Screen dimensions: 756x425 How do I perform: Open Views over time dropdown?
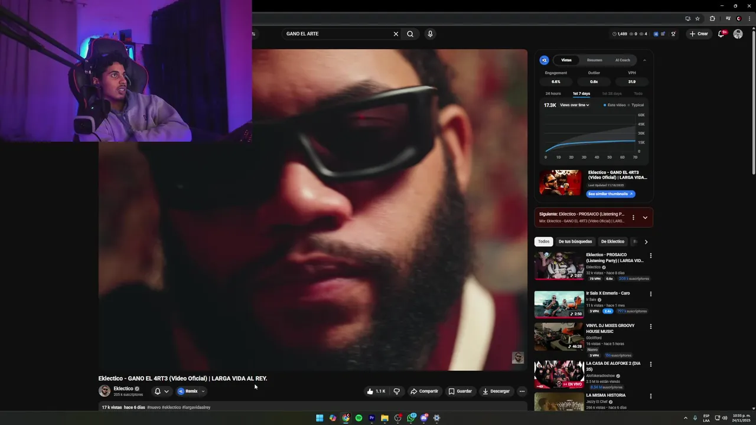coord(575,105)
